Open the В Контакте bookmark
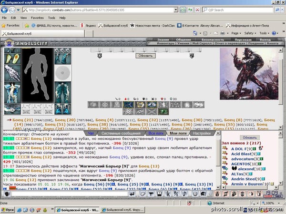Screen dimensions: 286x214 pos(200,26)
